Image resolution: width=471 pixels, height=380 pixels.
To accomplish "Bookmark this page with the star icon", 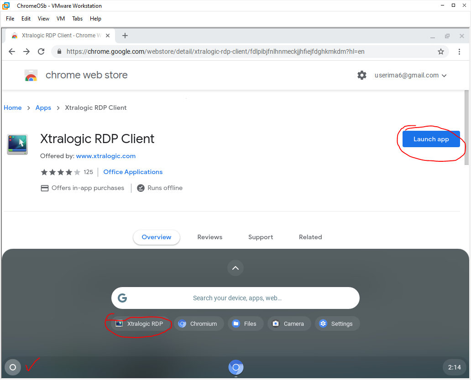I will [x=441, y=51].
